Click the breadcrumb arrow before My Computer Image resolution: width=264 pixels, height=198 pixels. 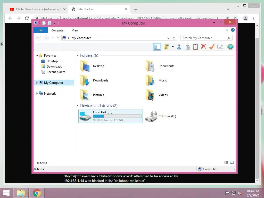pos(69,38)
